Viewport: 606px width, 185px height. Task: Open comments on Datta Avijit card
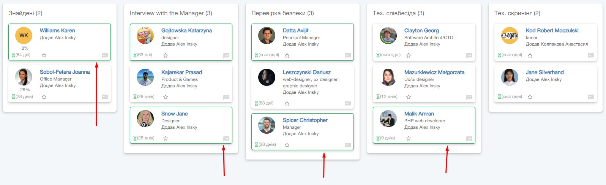348,55
